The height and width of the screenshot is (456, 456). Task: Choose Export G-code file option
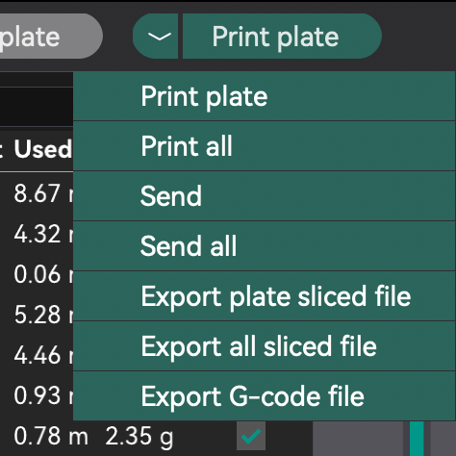pos(265,396)
